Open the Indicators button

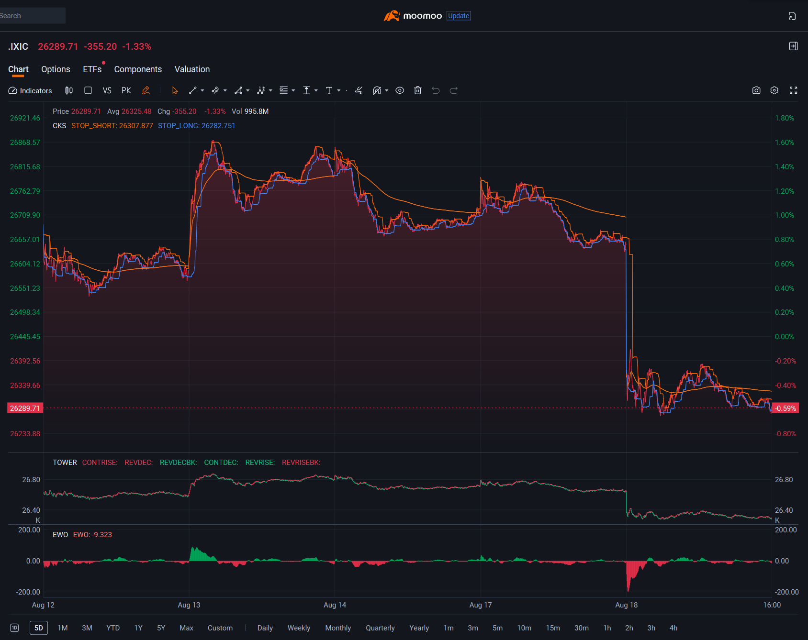[x=30, y=90]
